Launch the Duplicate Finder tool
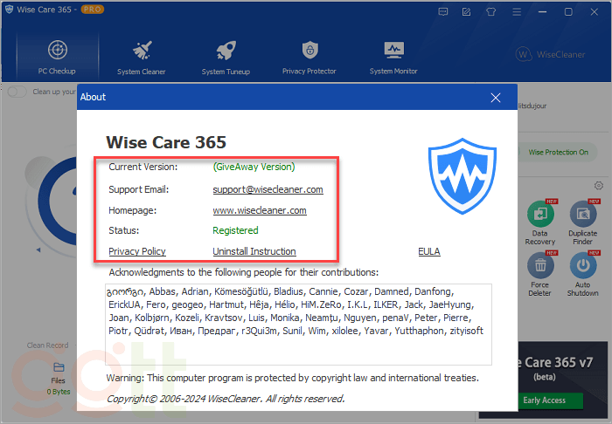This screenshot has width=612, height=424. coord(583,222)
